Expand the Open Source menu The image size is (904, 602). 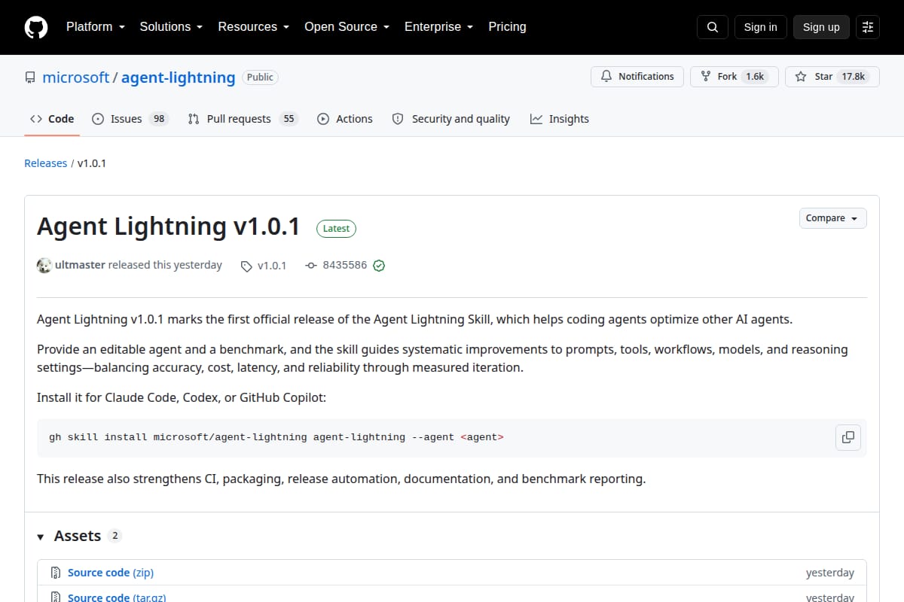point(347,27)
